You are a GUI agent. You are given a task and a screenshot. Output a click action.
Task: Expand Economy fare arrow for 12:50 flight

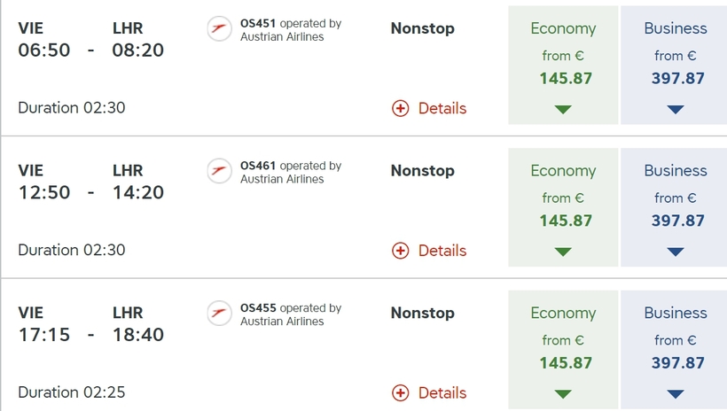563,252
